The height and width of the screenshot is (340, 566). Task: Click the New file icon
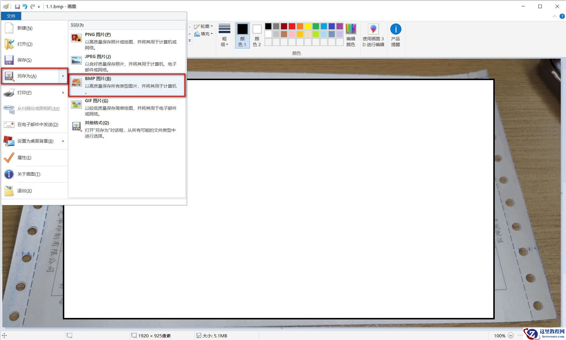9,28
